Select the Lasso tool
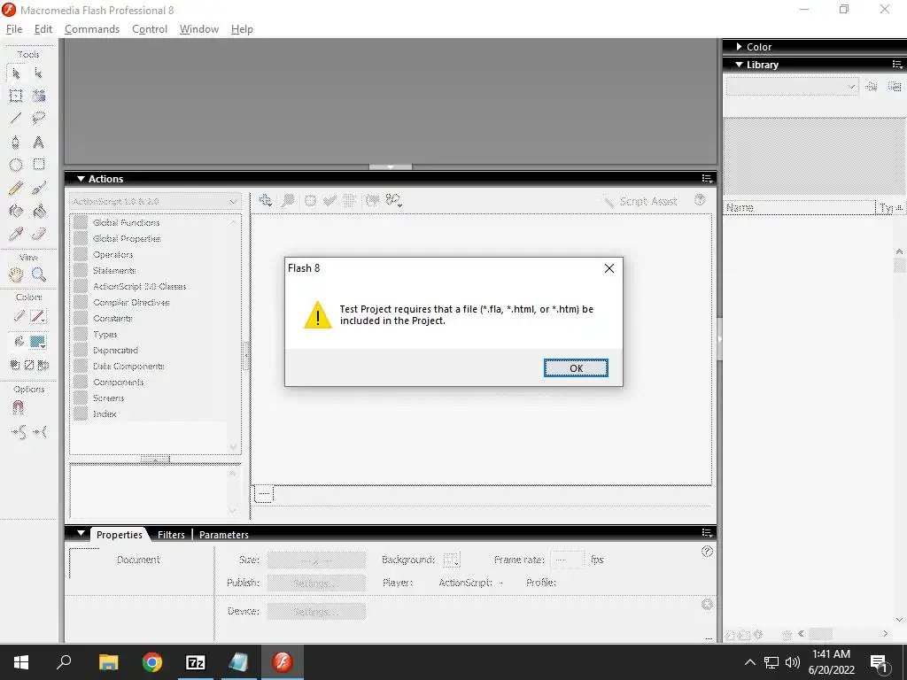 pos(39,119)
